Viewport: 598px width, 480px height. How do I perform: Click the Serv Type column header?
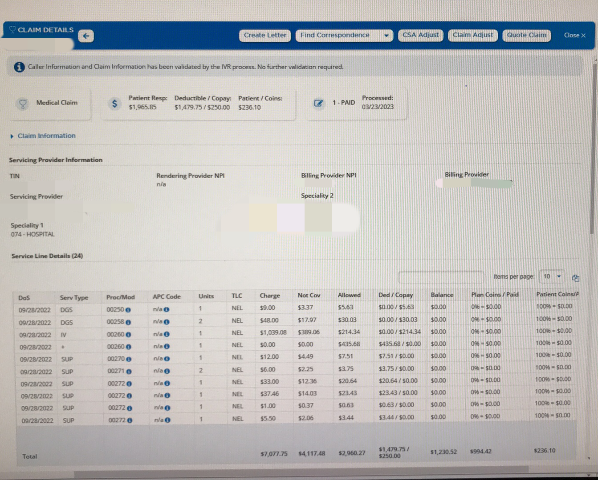74,297
